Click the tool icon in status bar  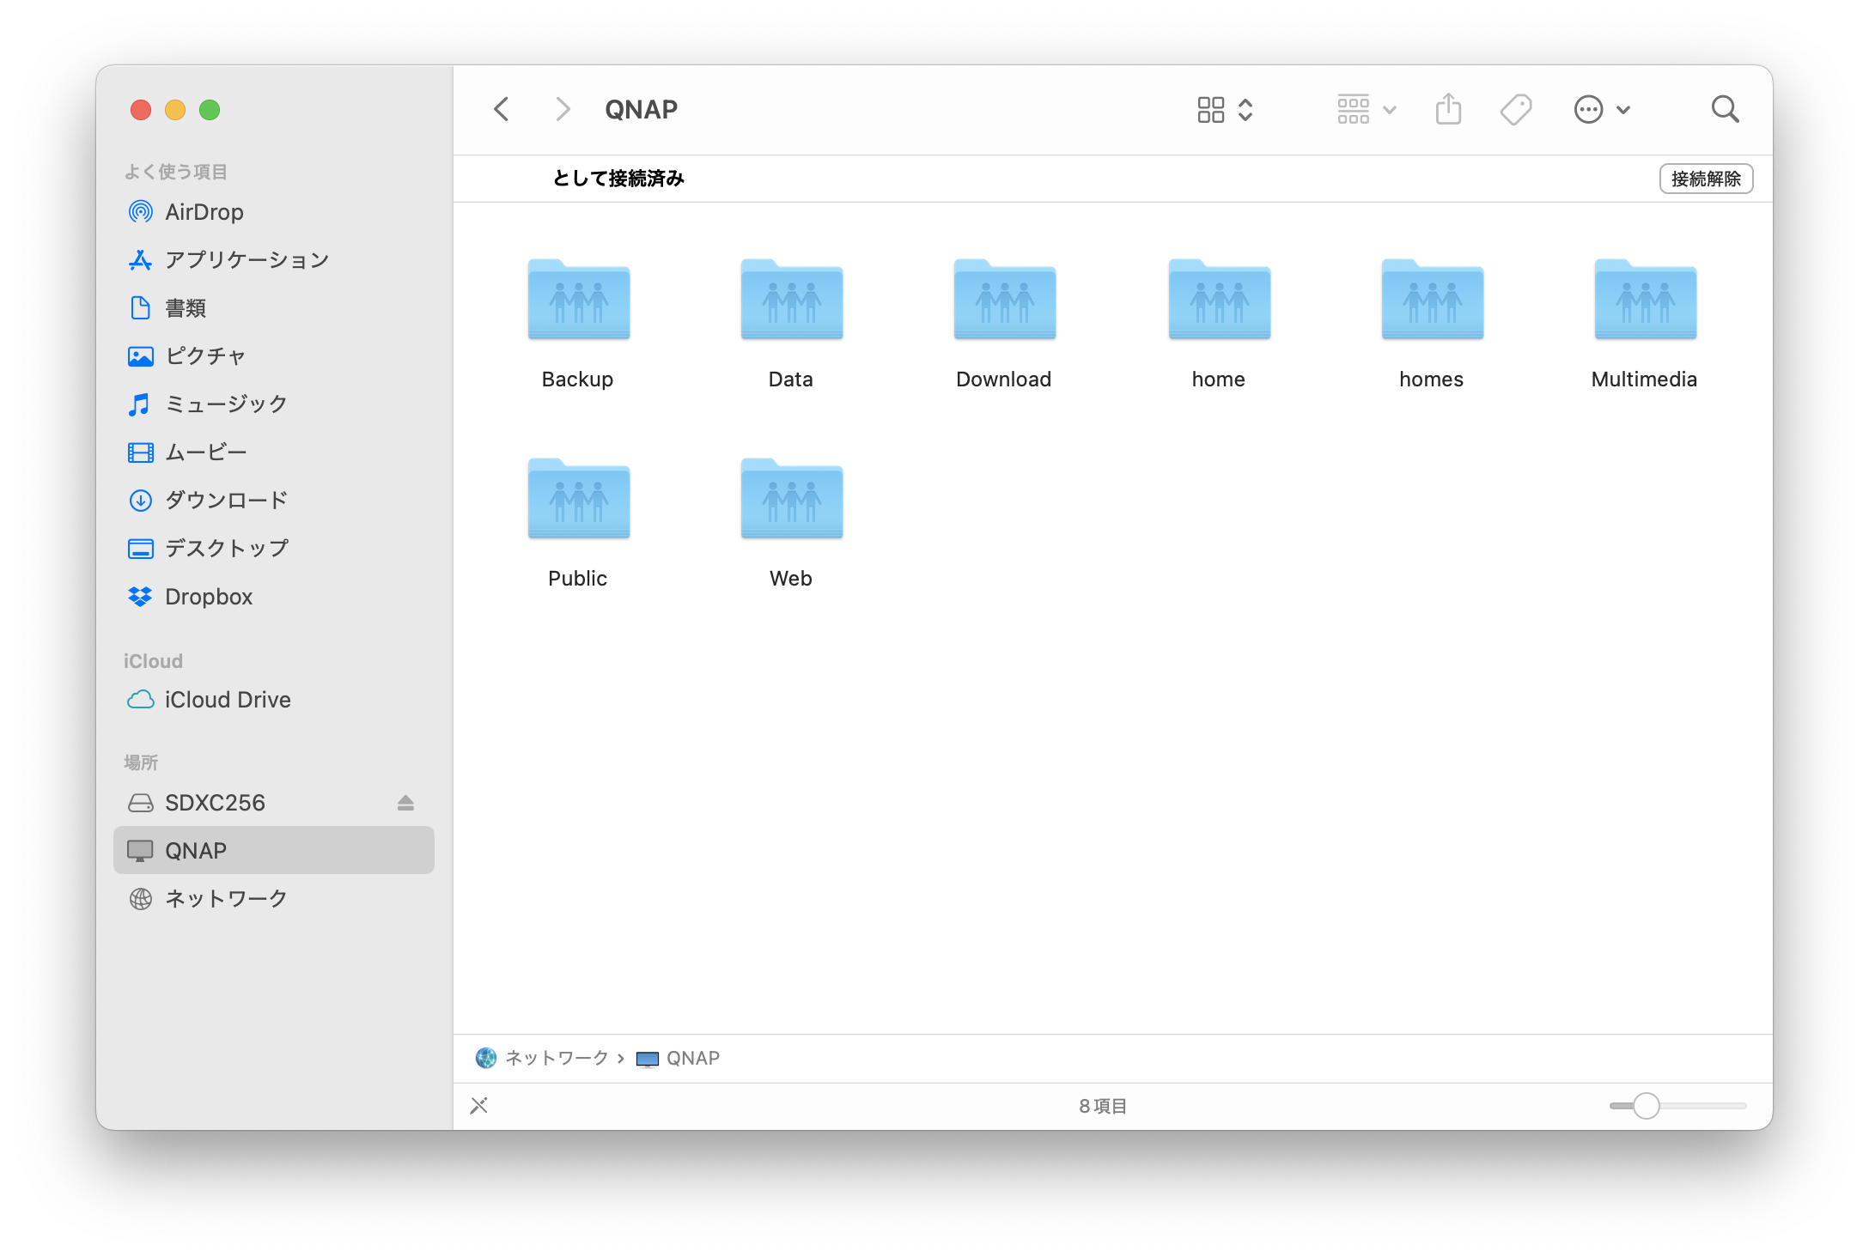479,1105
